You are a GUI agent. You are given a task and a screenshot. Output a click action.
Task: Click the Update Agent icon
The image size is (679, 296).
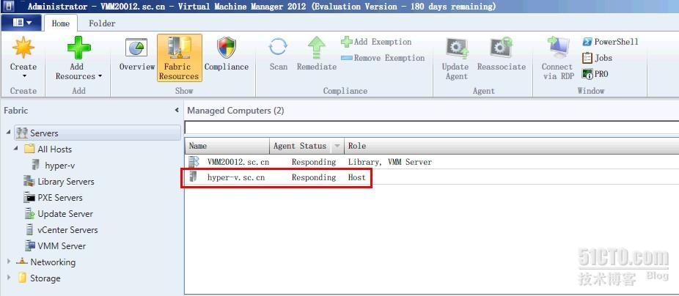pos(458,48)
